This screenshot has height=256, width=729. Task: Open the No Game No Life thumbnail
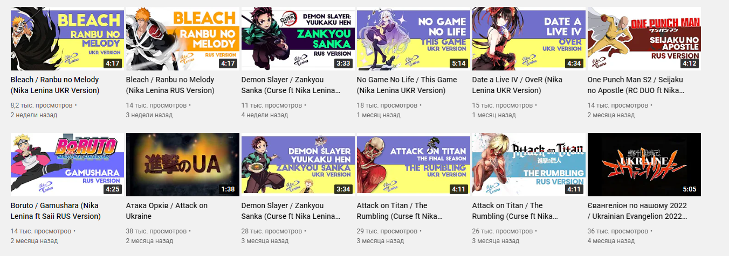(x=414, y=39)
